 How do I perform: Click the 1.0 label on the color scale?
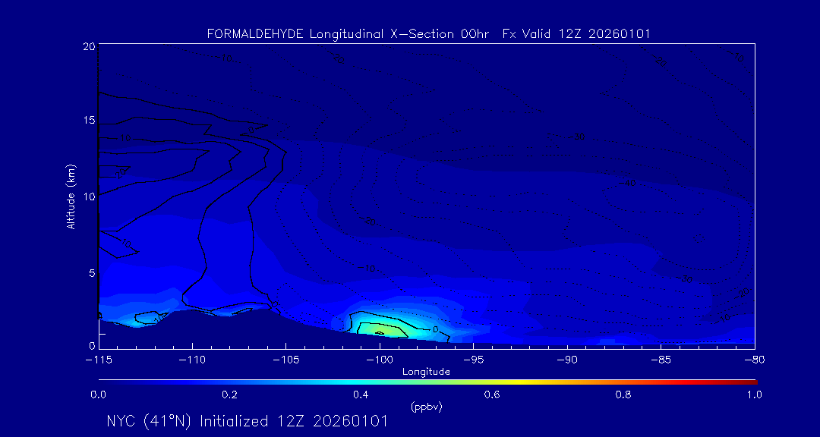[755, 395]
